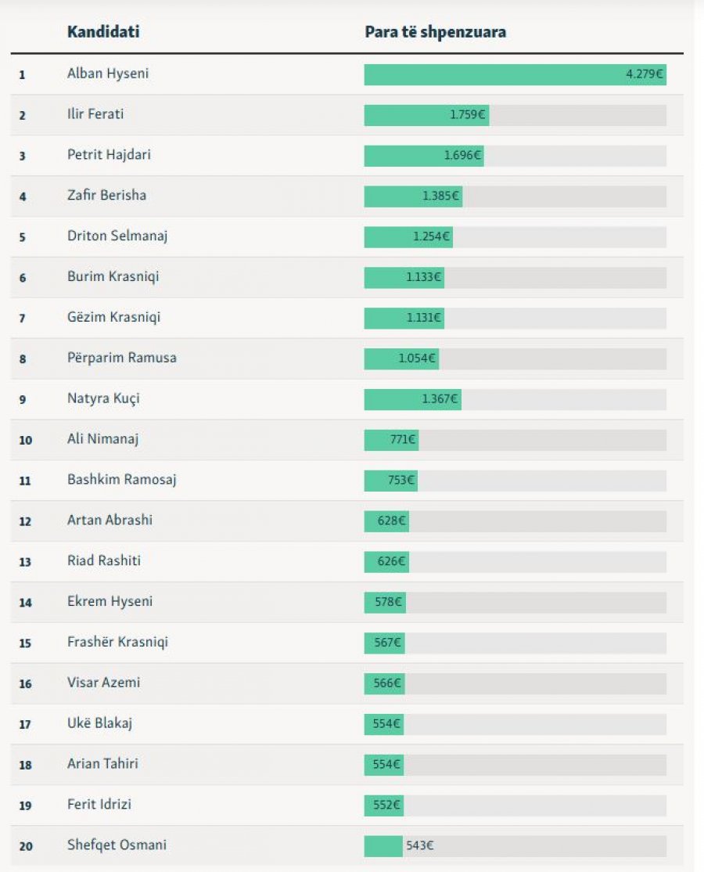The width and height of the screenshot is (704, 872).
Task: Select the Frashër Krasniqi candidate name
Action: click(117, 643)
